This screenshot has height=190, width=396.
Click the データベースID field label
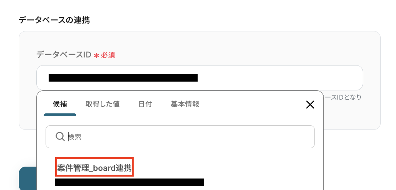point(64,54)
